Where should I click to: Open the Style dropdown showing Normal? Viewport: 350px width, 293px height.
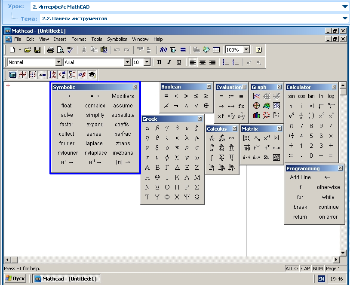coord(59,62)
